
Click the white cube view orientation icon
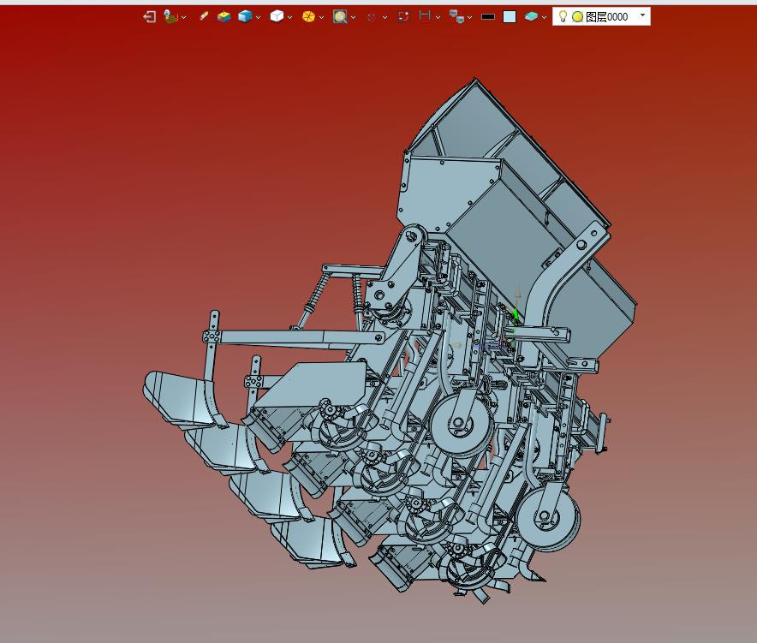point(277,16)
